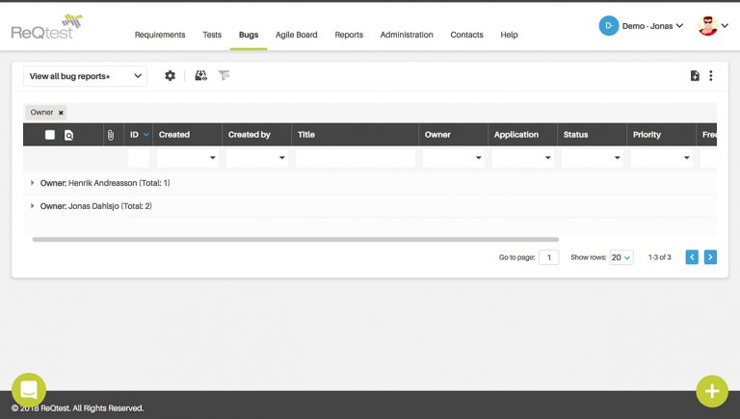This screenshot has width=740, height=419.
Task: Click the green plus add button
Action: pyautogui.click(x=712, y=391)
